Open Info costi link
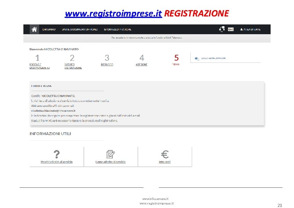 point(164,162)
